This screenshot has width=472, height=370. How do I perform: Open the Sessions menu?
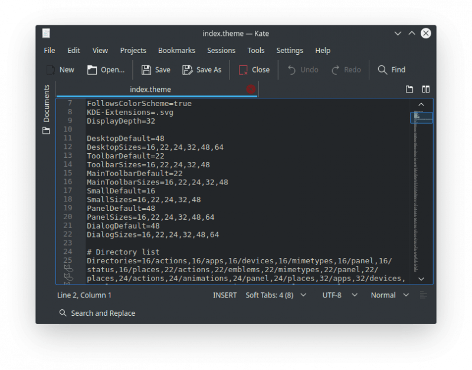(221, 50)
